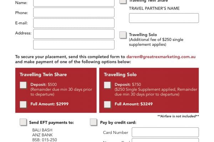This screenshot has height=142, width=214.
Task: Select Solo Deposit $750 checkbox
Action: tap(107, 85)
